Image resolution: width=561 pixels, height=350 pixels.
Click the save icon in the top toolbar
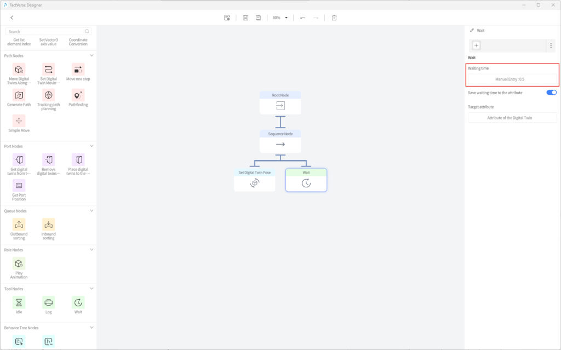245,18
